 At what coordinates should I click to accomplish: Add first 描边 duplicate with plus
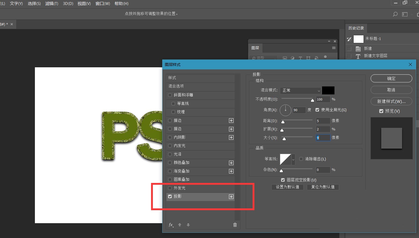231,121
